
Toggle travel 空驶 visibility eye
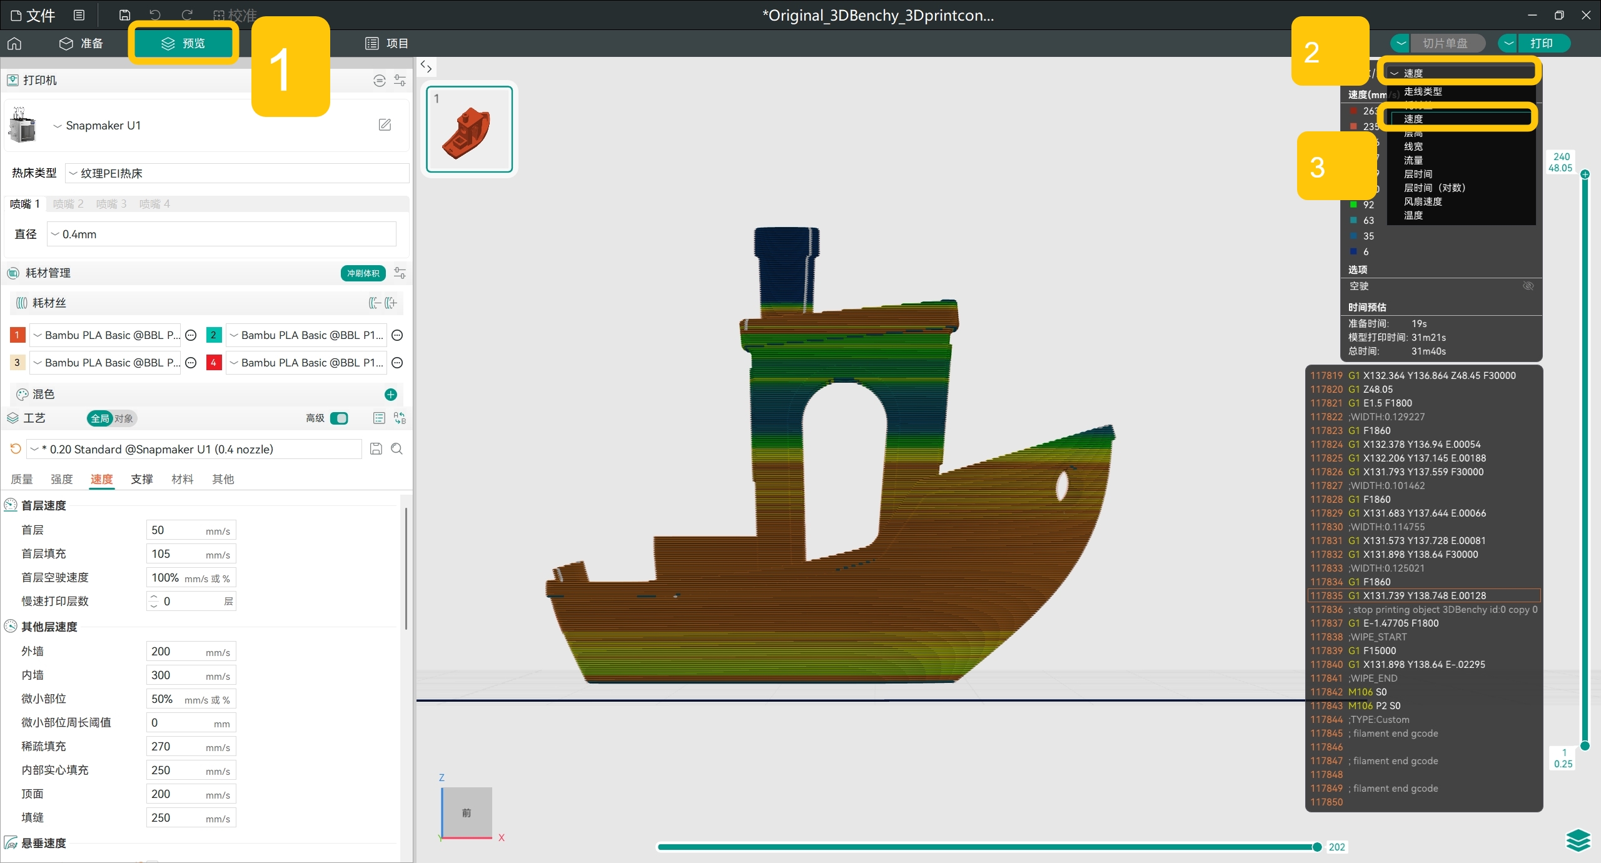(x=1528, y=286)
